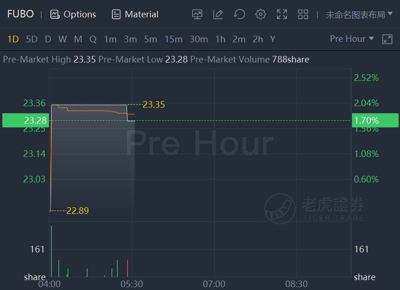Screen dimensions: 400x290
Task: Select the Y yearly timeframe
Action: click(272, 39)
